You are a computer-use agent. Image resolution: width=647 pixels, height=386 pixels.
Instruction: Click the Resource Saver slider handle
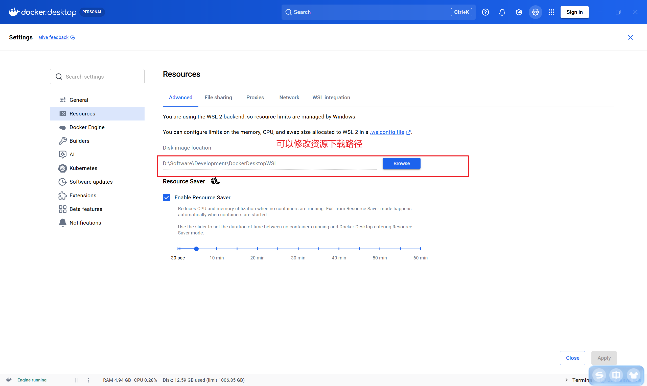point(196,249)
